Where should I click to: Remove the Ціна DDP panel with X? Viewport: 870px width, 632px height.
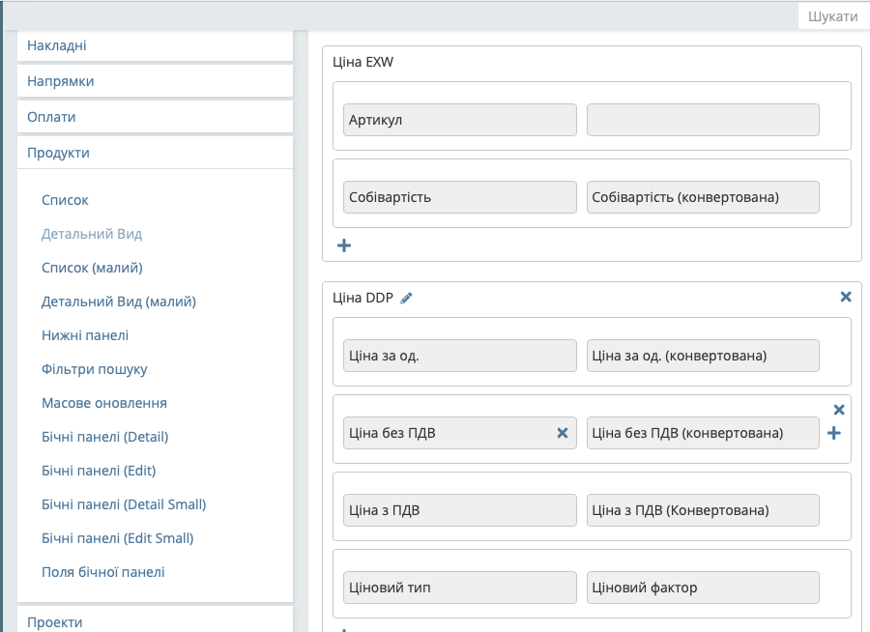point(846,298)
